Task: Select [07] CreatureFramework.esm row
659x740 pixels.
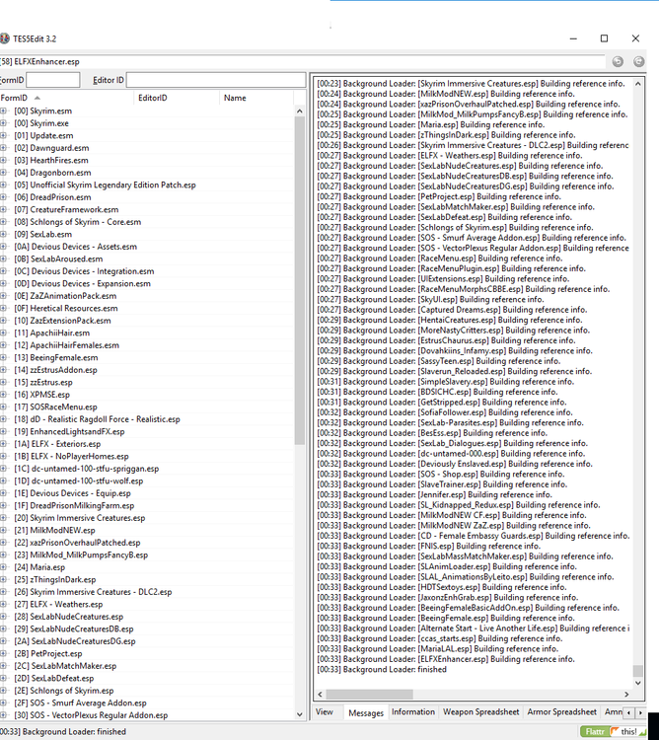Action: coord(146,209)
